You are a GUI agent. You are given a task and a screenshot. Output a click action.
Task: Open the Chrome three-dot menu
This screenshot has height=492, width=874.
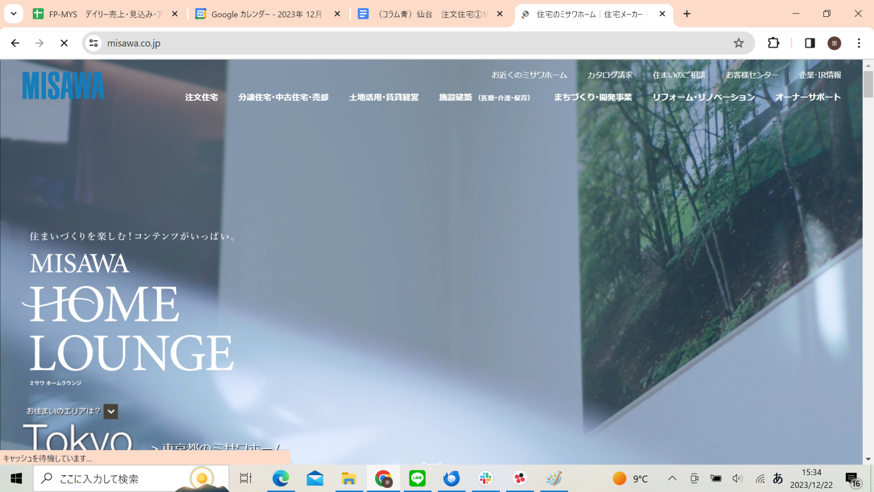[x=859, y=43]
